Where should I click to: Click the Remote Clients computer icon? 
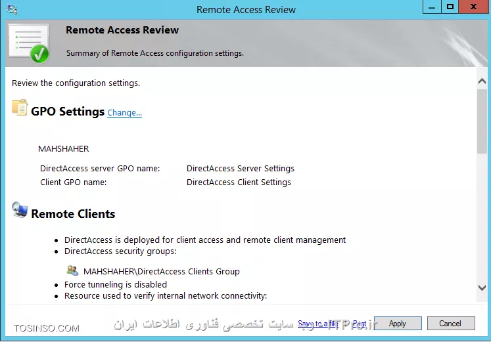click(20, 210)
